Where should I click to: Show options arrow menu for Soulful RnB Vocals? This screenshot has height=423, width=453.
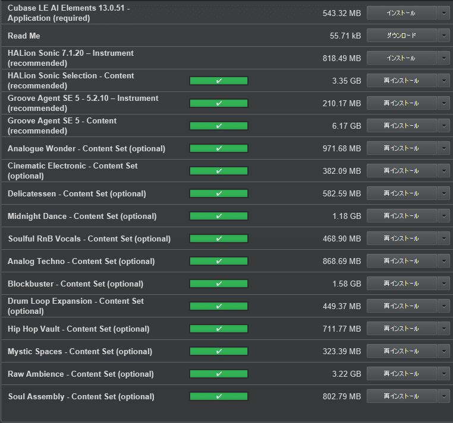pyautogui.click(x=443, y=238)
